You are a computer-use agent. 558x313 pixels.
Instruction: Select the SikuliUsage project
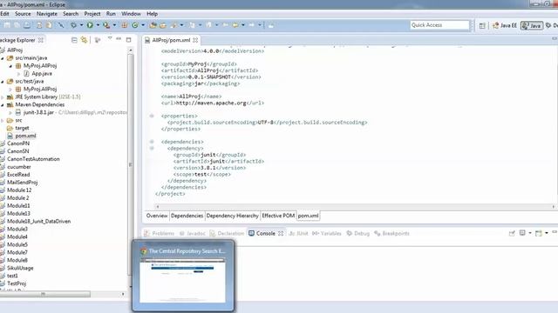[x=20, y=269]
